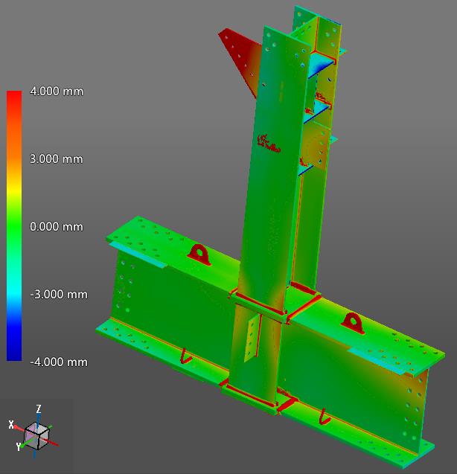Click the red scribble marking on the column
Viewport: 457px width, 474px height.
267,141
